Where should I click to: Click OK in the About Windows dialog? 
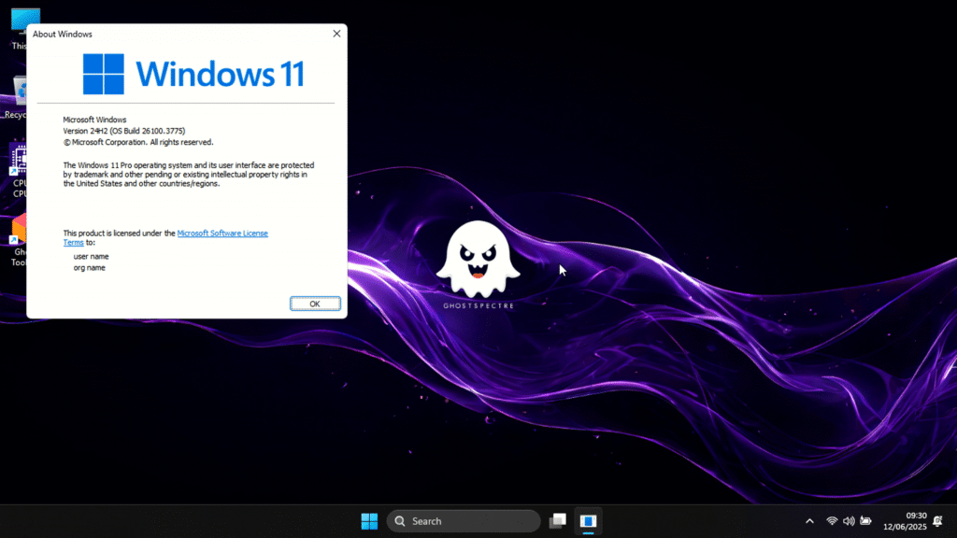coord(315,304)
